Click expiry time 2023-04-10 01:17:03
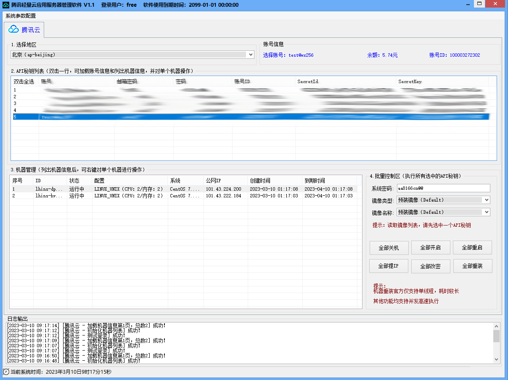The image size is (508, 380). (328, 196)
